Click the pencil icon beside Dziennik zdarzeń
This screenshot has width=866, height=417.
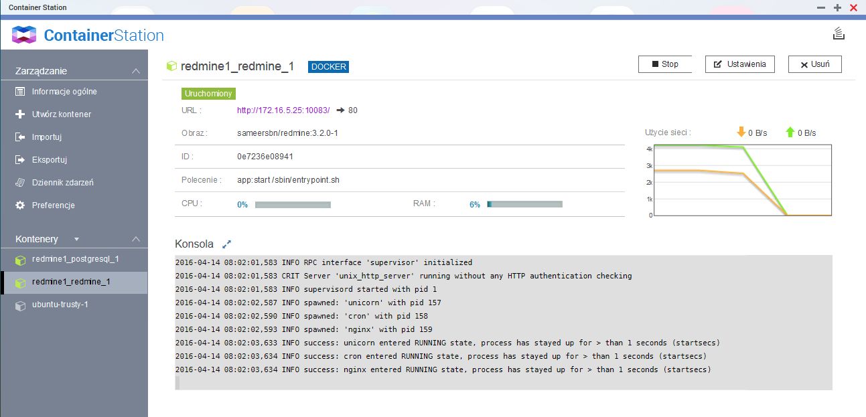pyautogui.click(x=19, y=183)
